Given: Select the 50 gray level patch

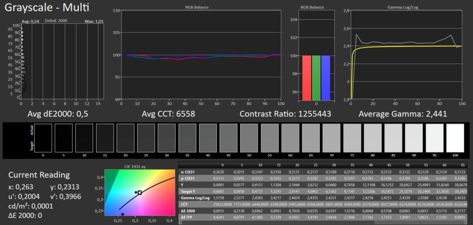Looking at the screenshot, I should coord(250,138).
